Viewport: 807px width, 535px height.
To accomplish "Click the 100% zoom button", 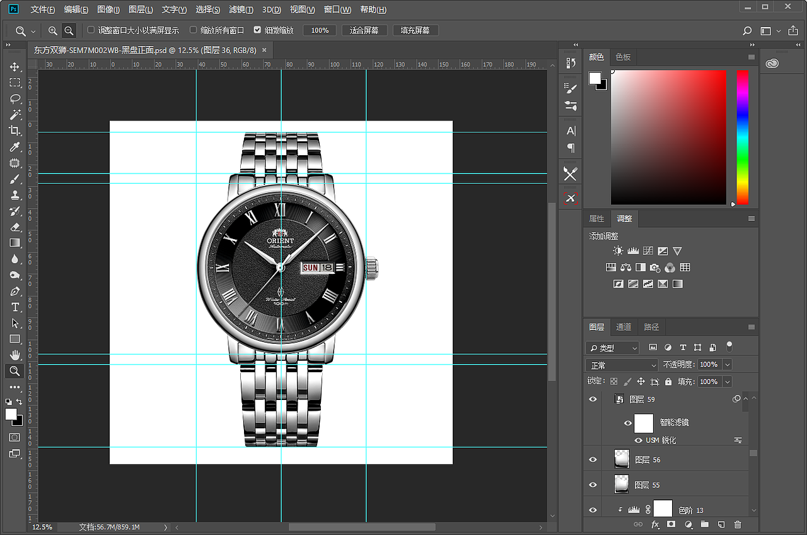I will (x=320, y=30).
